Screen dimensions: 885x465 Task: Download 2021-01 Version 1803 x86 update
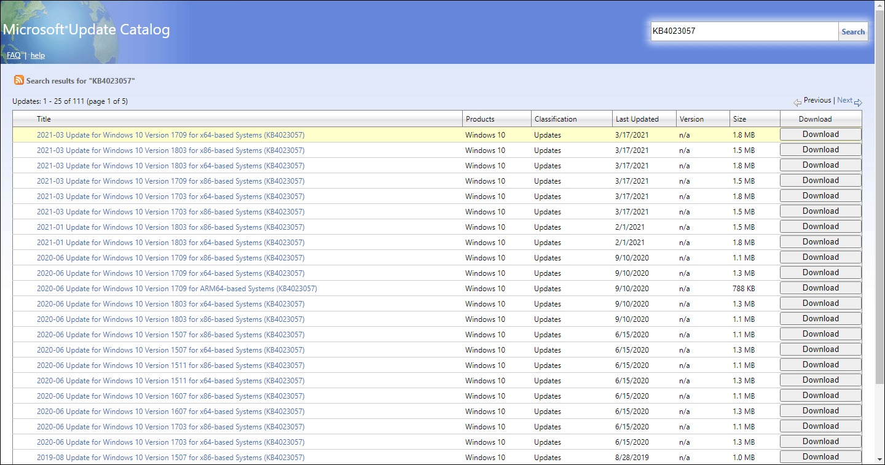(820, 227)
